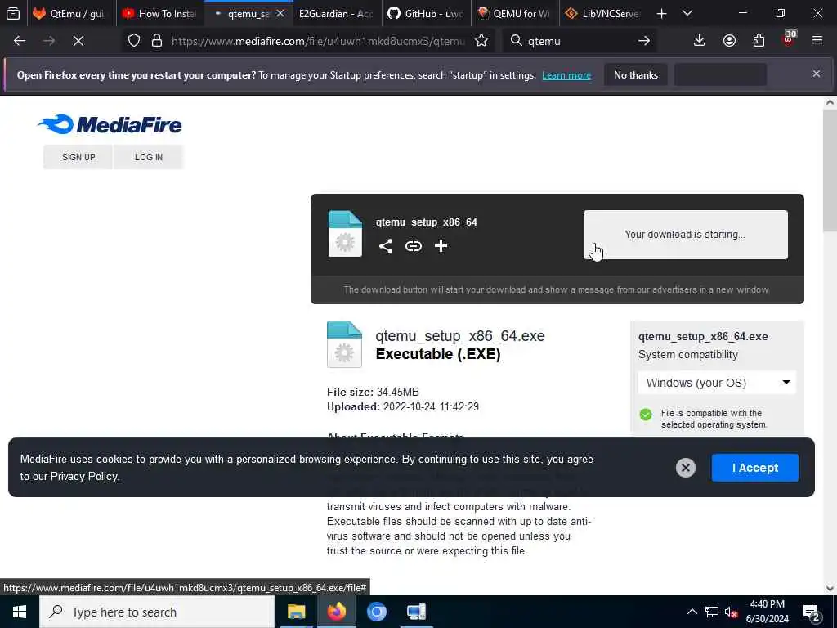The image size is (837, 628).
Task: Open the Firefox downloads panel
Action: click(700, 40)
